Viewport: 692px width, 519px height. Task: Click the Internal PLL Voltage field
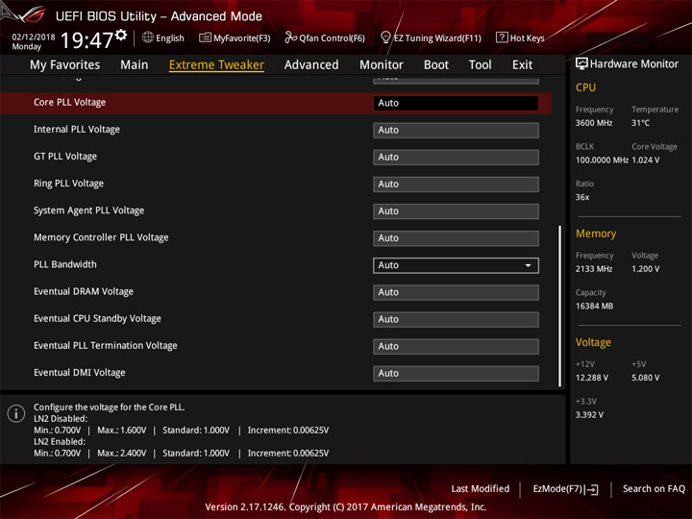click(456, 130)
